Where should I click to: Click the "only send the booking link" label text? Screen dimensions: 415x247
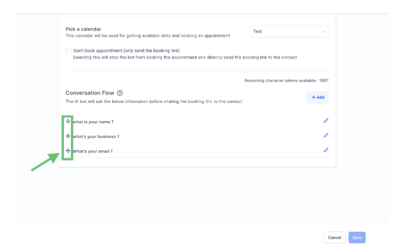point(126,51)
